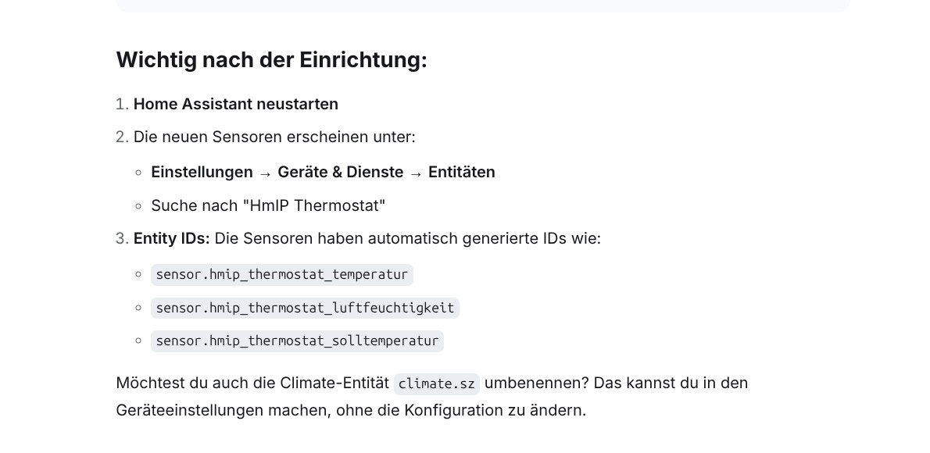Viewport: 930px width, 453px height.
Task: Click the list number 3 marker
Action: click(121, 238)
